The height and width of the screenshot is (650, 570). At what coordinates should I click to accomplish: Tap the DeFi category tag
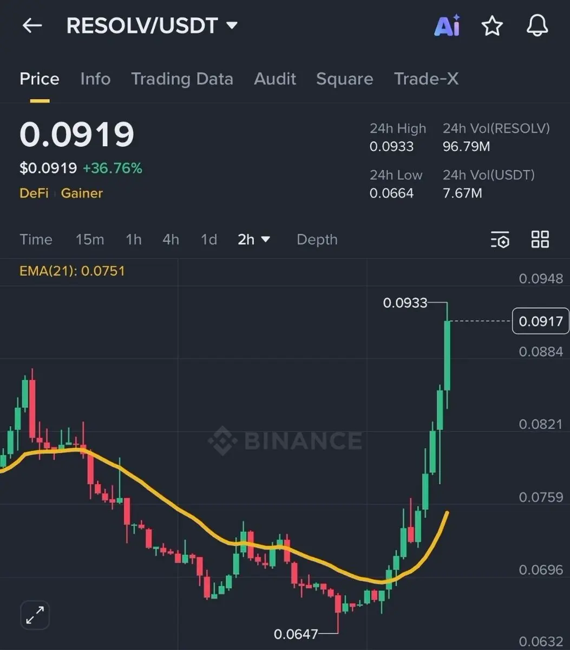click(x=34, y=193)
